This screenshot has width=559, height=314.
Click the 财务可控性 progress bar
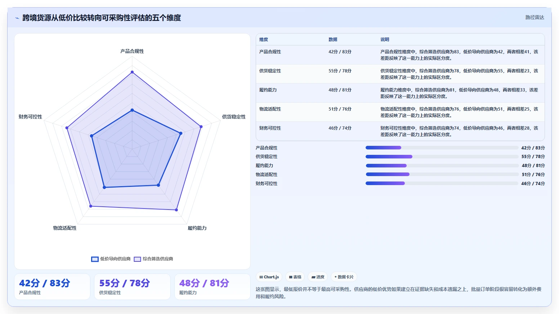pos(442,183)
